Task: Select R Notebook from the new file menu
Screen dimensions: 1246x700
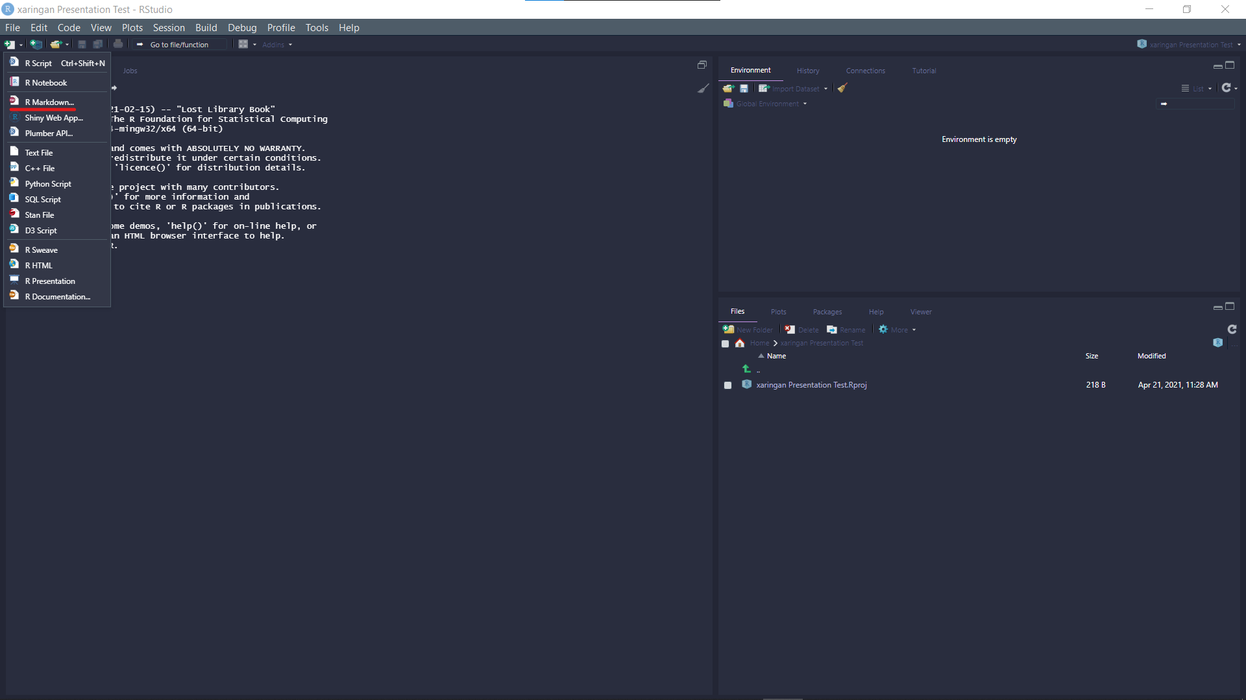Action: (x=57, y=82)
